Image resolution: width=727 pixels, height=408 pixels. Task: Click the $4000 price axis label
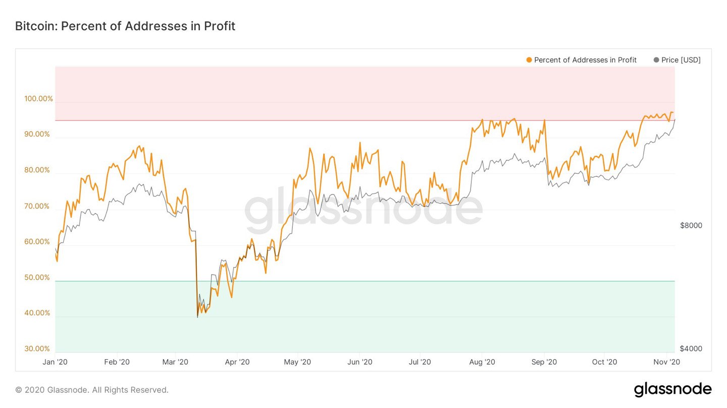pyautogui.click(x=691, y=349)
